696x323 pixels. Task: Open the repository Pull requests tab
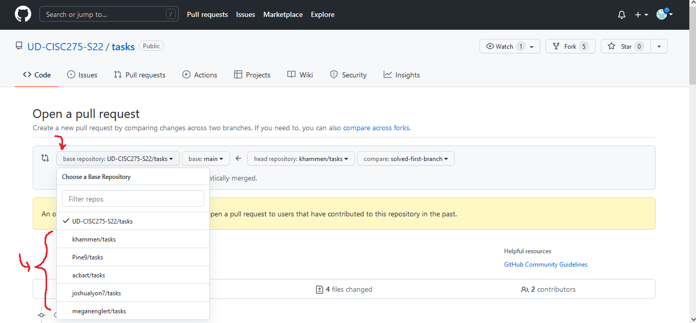point(139,75)
